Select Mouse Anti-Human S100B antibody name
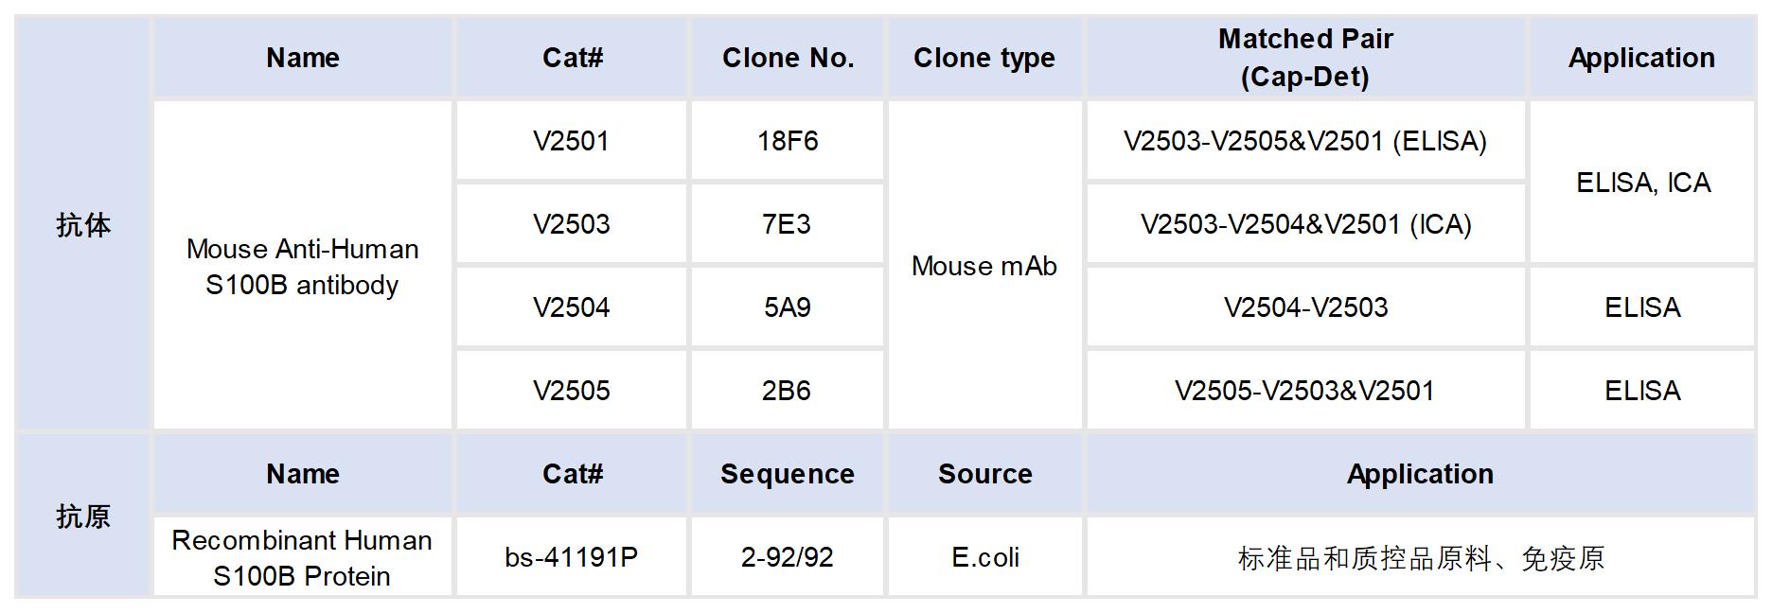This screenshot has height=613, width=1772. tap(302, 267)
